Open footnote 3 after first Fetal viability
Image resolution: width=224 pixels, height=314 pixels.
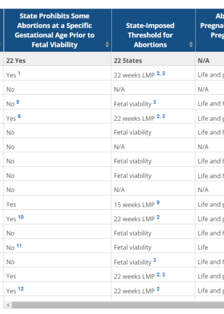tap(154, 102)
